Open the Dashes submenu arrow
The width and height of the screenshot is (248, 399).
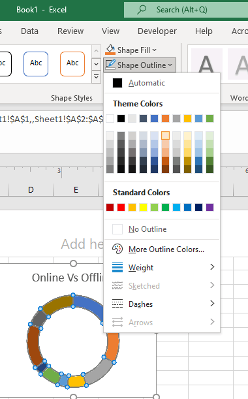click(212, 303)
